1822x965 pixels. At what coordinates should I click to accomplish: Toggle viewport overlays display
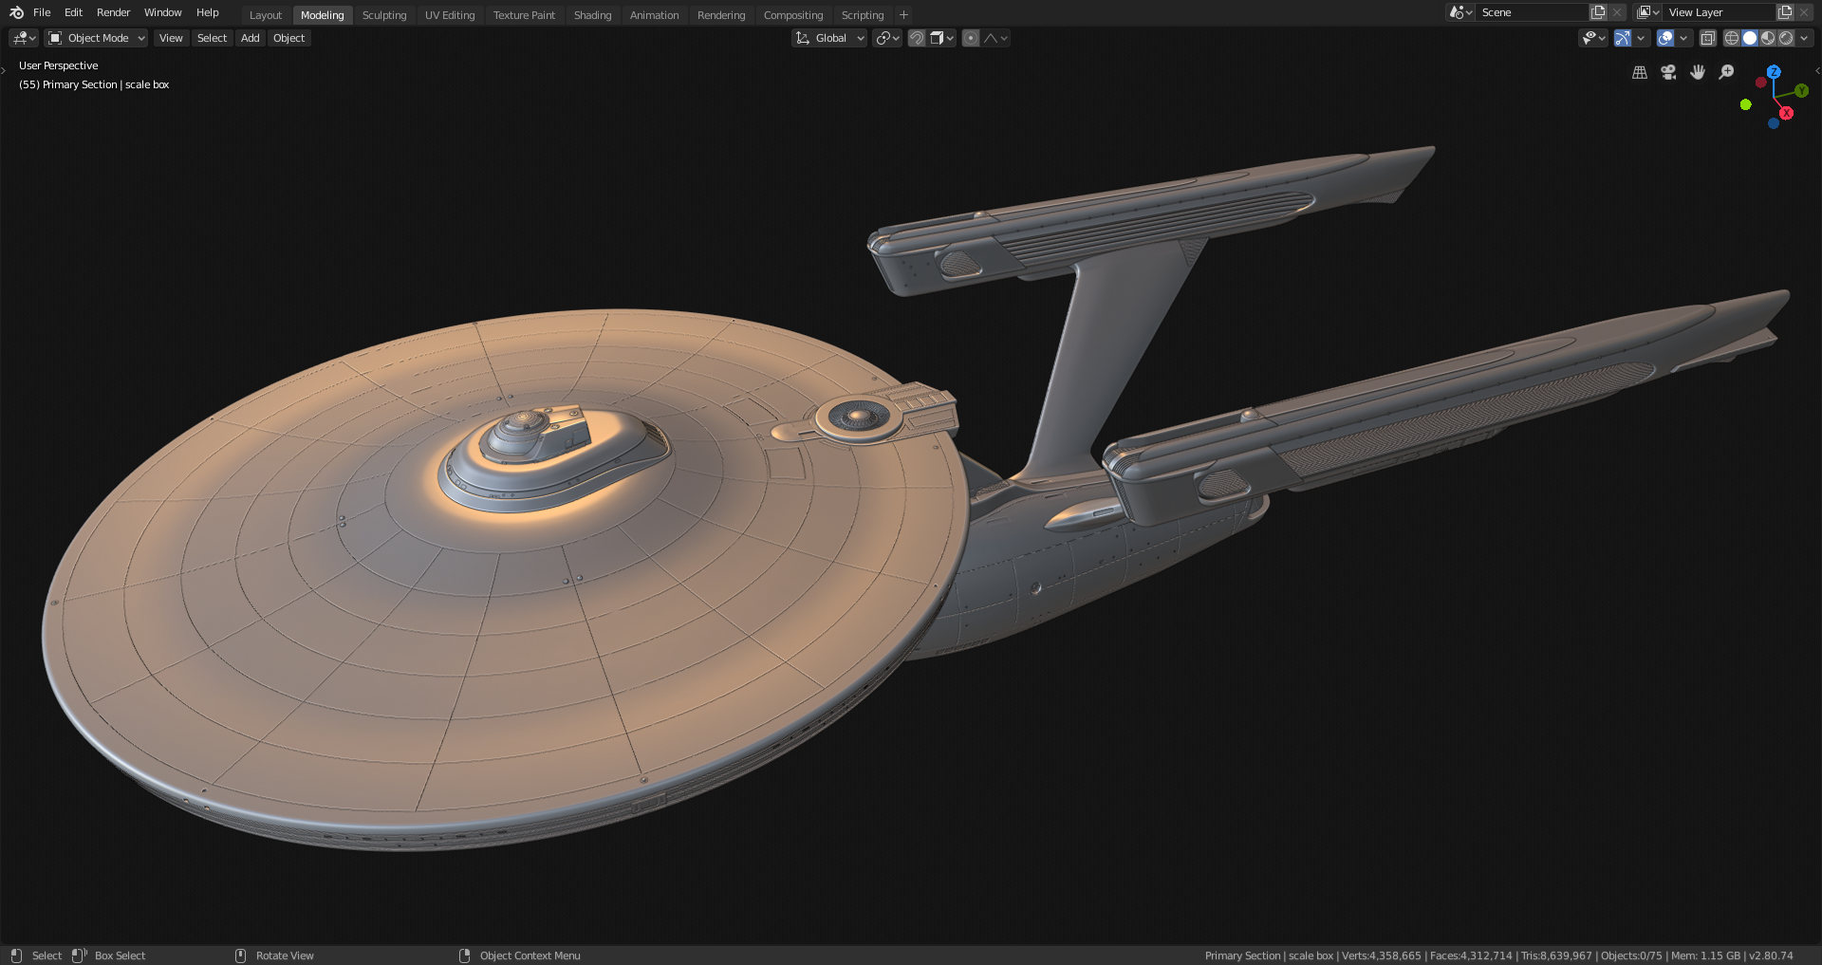[x=1665, y=38]
